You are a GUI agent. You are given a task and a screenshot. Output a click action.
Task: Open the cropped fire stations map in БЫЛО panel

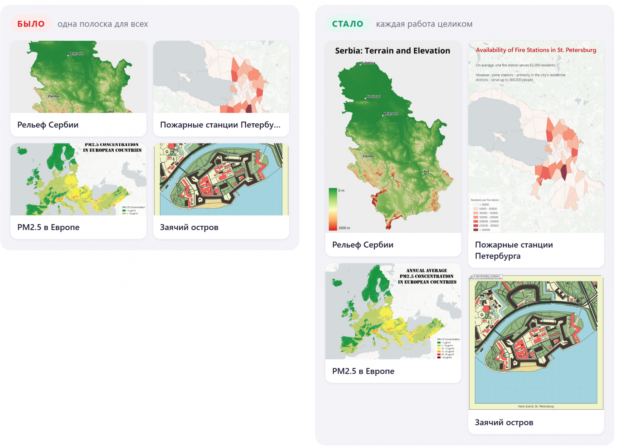pos(221,77)
